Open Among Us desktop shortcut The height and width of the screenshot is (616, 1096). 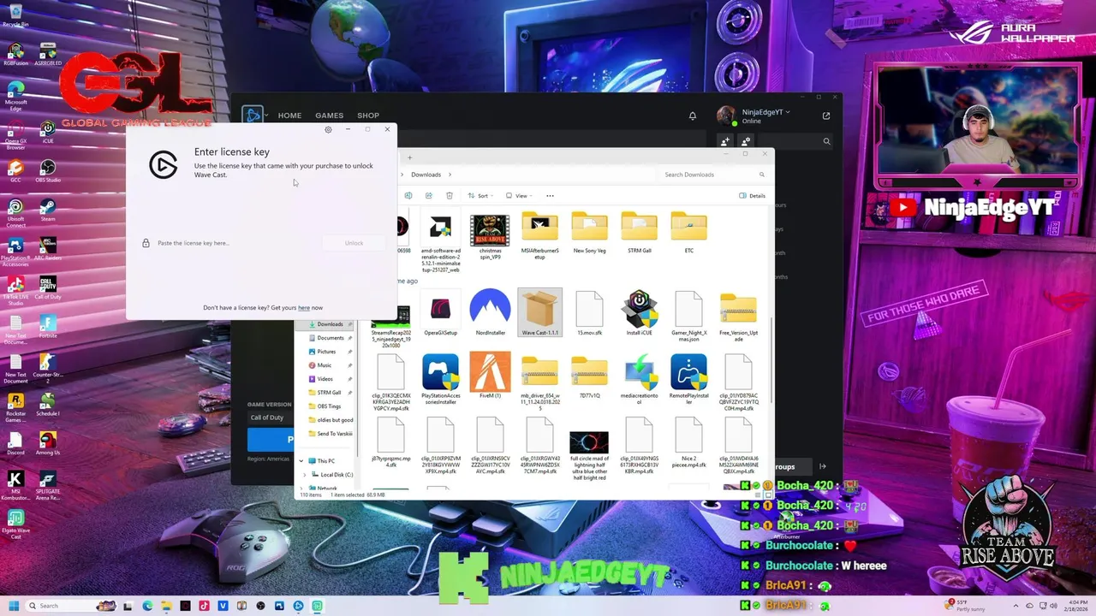pos(48,444)
